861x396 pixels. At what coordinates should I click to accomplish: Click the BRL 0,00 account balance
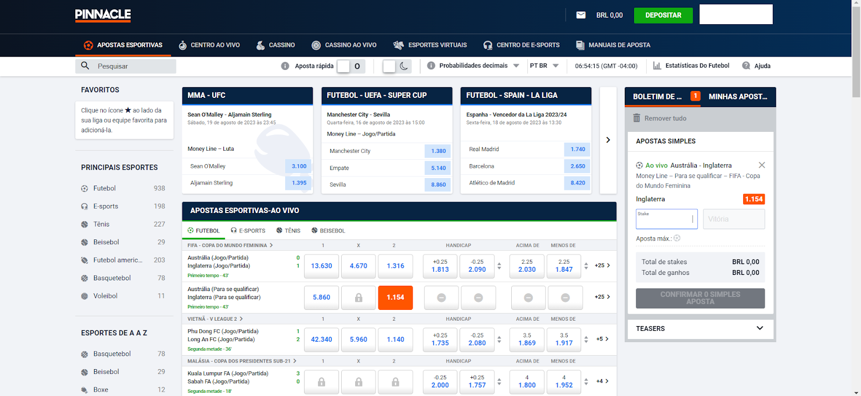click(609, 15)
